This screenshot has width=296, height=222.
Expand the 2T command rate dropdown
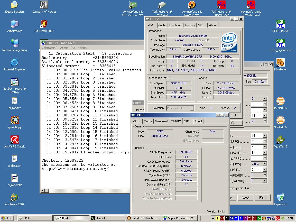[265, 121]
